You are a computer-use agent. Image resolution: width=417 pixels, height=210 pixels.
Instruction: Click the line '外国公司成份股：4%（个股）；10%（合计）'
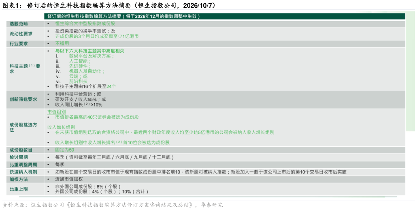[102, 192]
